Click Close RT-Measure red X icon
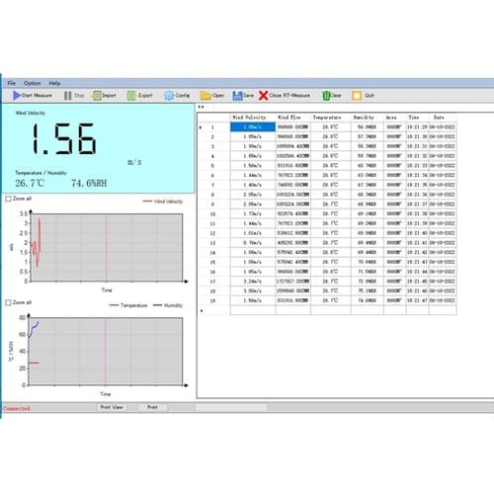This screenshot has height=494, width=494. coord(264,96)
